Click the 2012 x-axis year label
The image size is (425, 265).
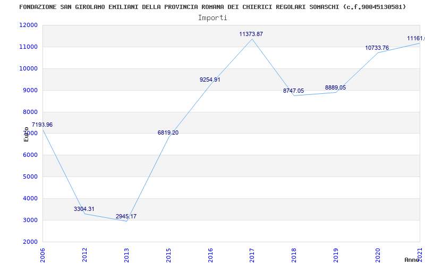click(x=84, y=255)
